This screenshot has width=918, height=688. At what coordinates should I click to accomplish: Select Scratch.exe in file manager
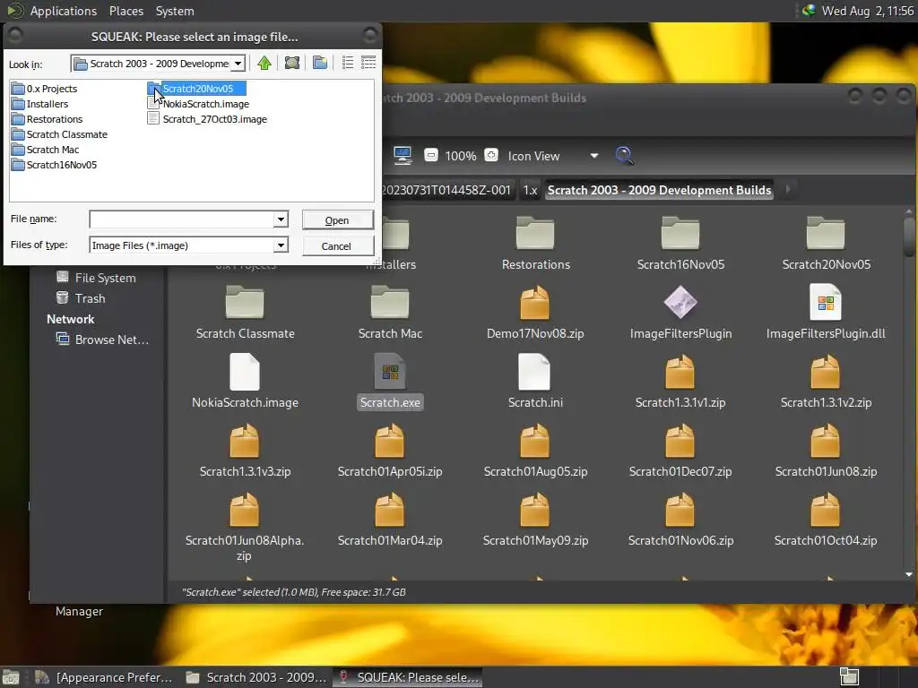pos(390,381)
